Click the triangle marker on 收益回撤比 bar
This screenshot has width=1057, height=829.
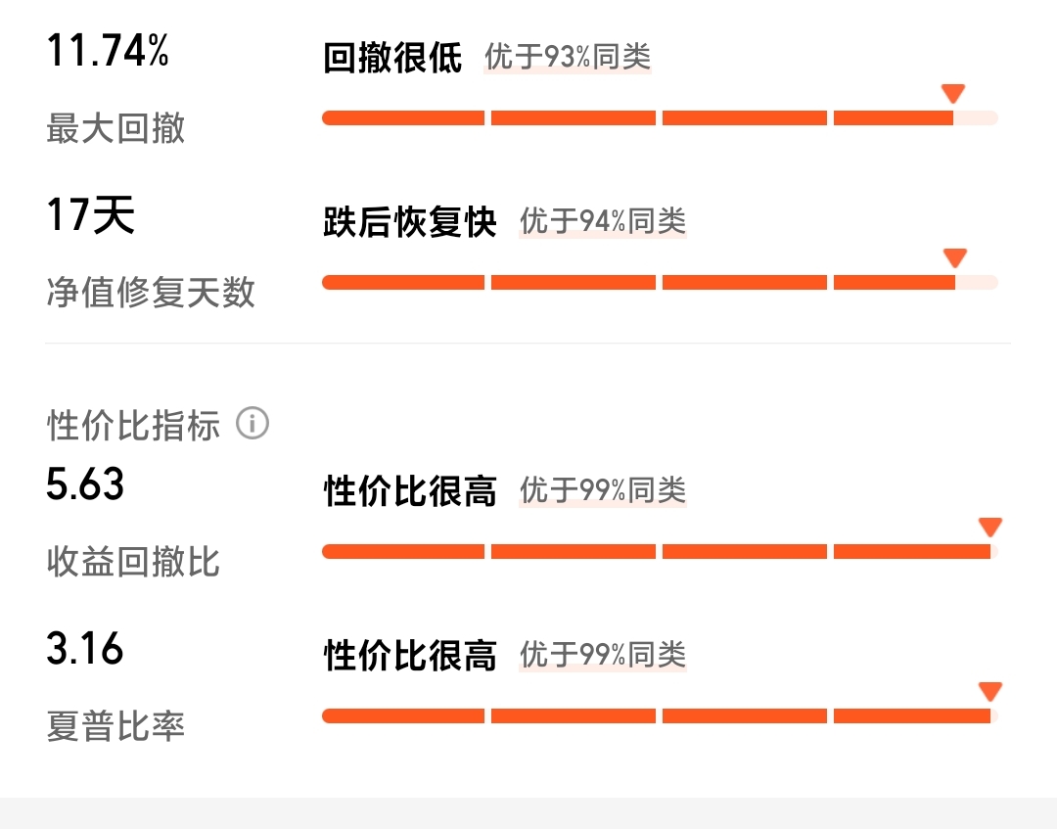click(990, 527)
